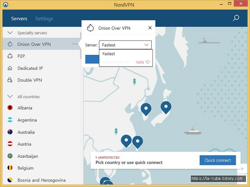
Task: Collapse the All countries section
Action: tap(10, 97)
